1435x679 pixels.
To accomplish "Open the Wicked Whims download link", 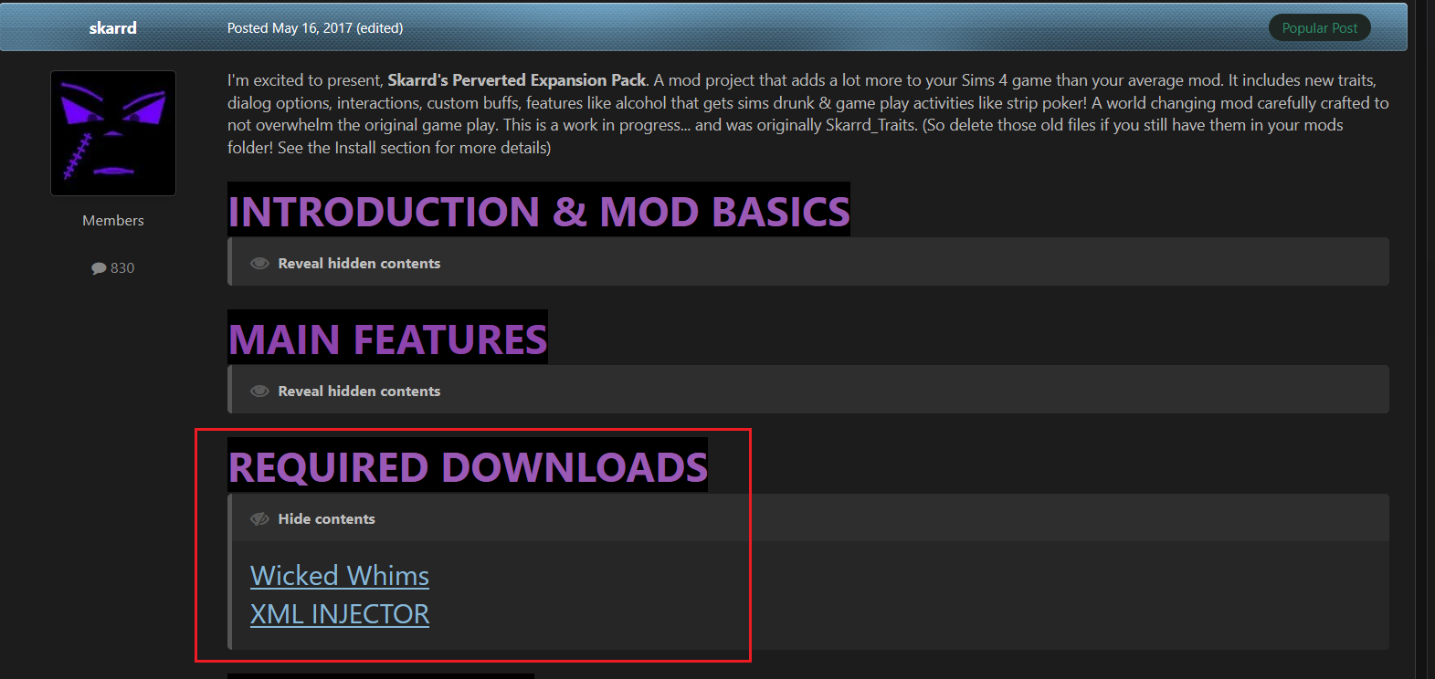I will (x=340, y=576).
